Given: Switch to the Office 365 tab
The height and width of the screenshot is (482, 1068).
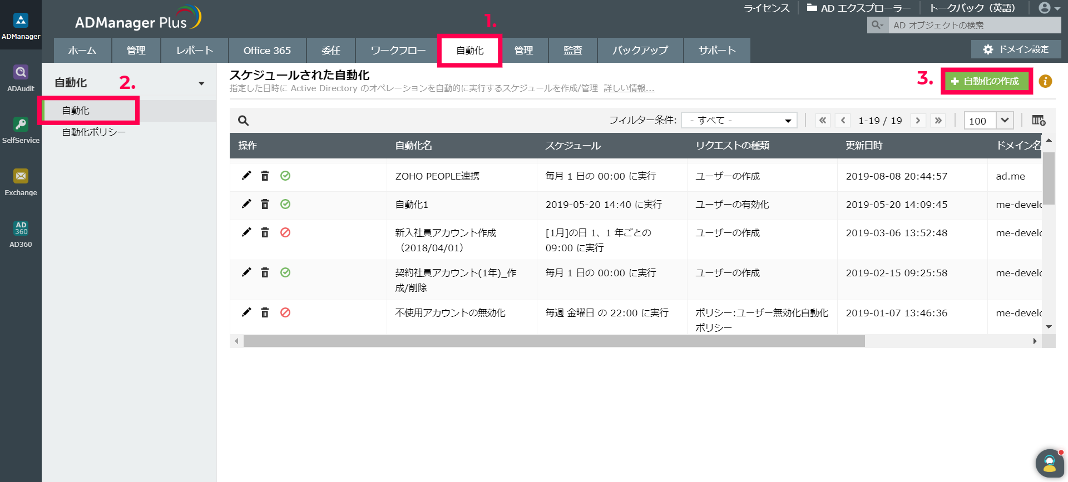Looking at the screenshot, I should click(x=267, y=51).
